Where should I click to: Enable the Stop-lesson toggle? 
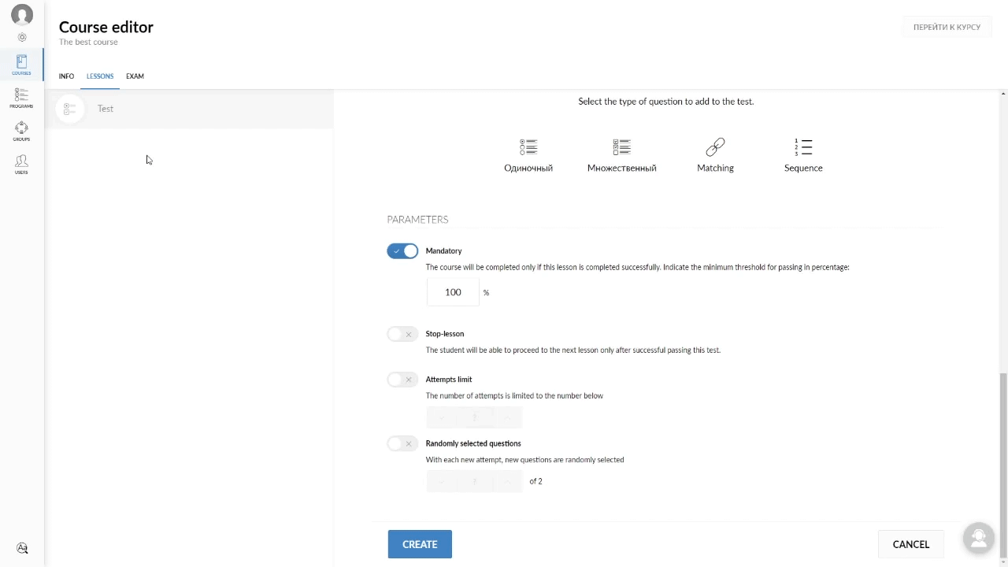point(402,334)
